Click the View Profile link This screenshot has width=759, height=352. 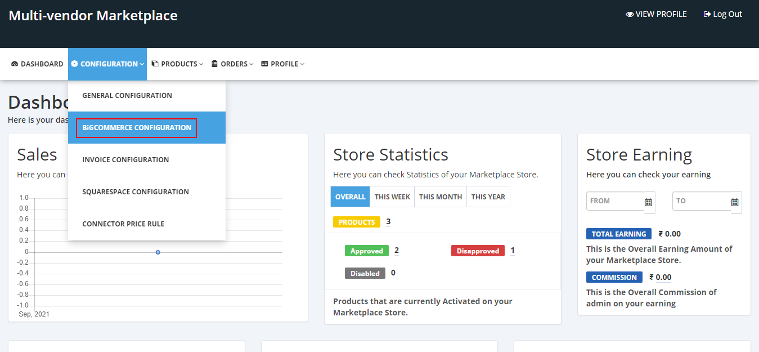656,14
